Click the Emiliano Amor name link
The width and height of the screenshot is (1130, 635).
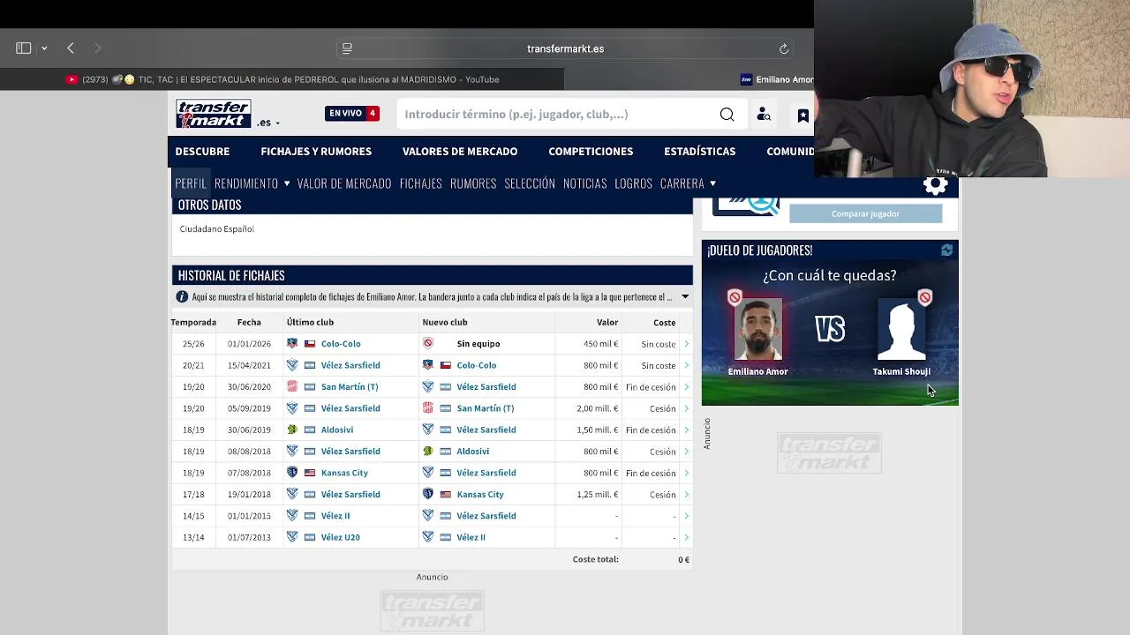pyautogui.click(x=757, y=371)
